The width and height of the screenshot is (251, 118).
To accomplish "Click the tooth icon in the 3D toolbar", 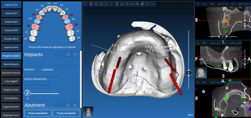I will click(x=106, y=4).
